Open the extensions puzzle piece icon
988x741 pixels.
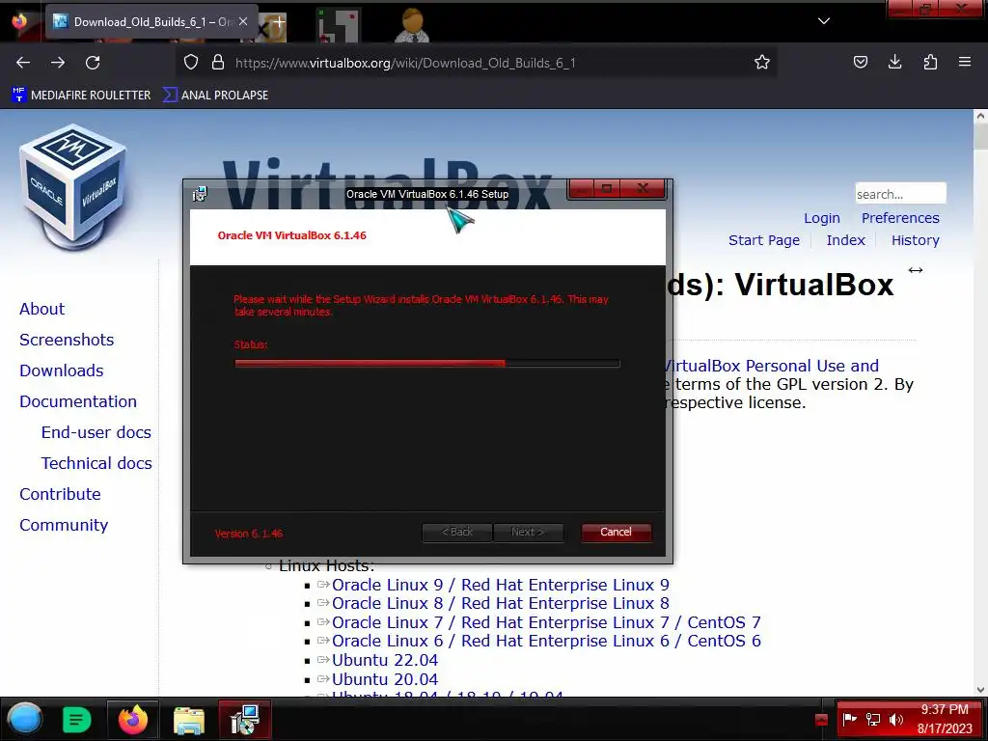click(x=930, y=62)
